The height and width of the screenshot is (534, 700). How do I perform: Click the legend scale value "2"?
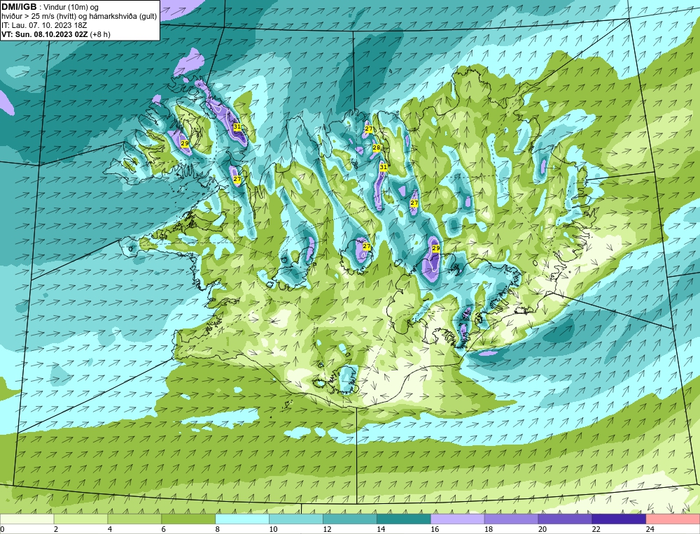56,530
